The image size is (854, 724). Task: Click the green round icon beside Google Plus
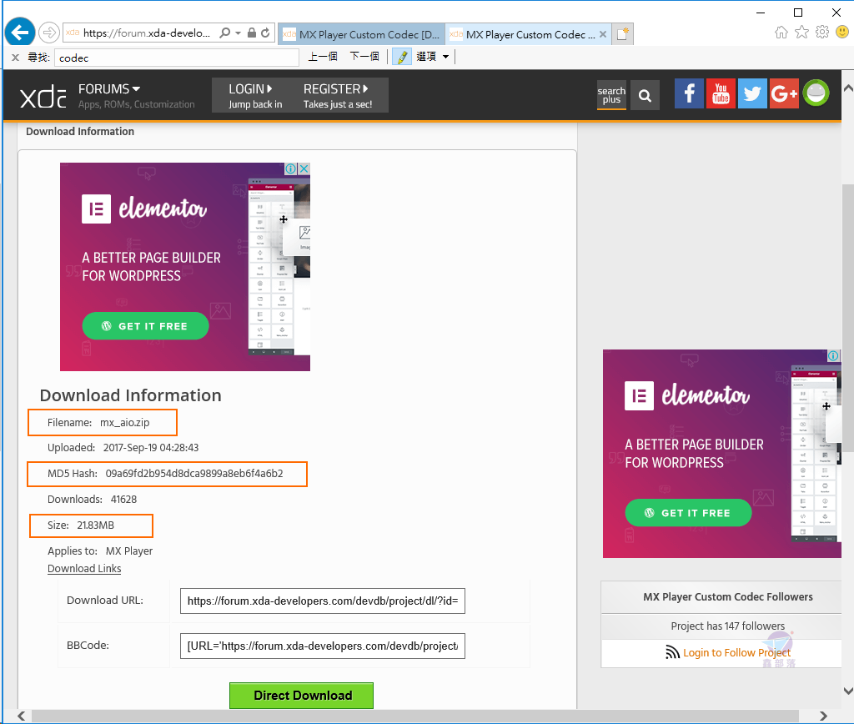[x=816, y=93]
